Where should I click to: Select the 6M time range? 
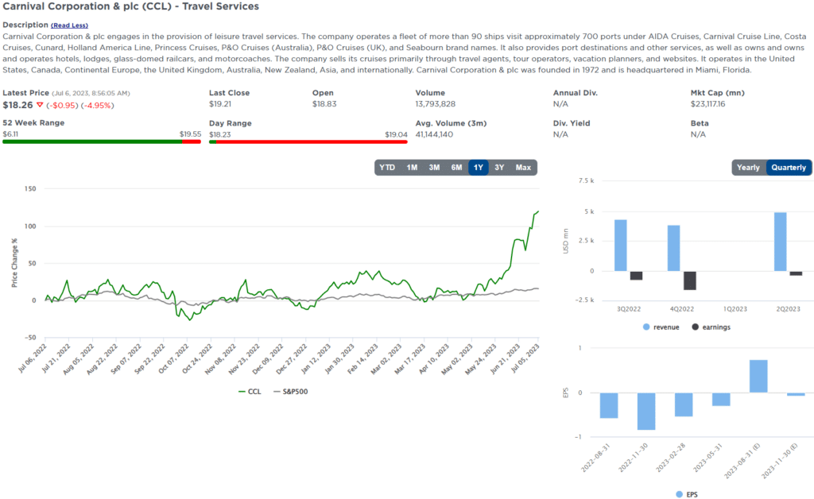(x=456, y=168)
